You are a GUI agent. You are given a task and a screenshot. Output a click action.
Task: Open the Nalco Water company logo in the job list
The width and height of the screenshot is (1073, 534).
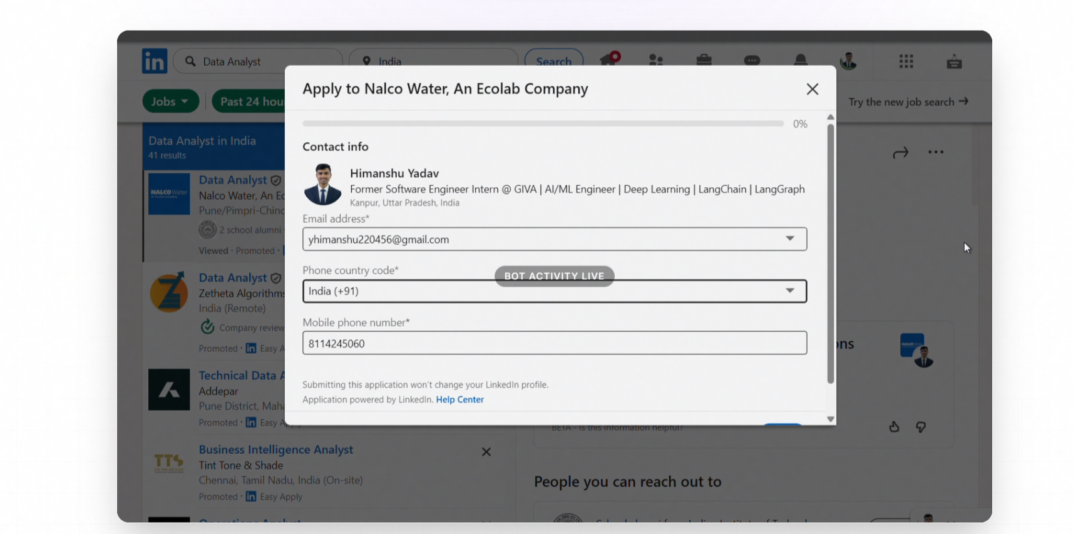click(169, 194)
